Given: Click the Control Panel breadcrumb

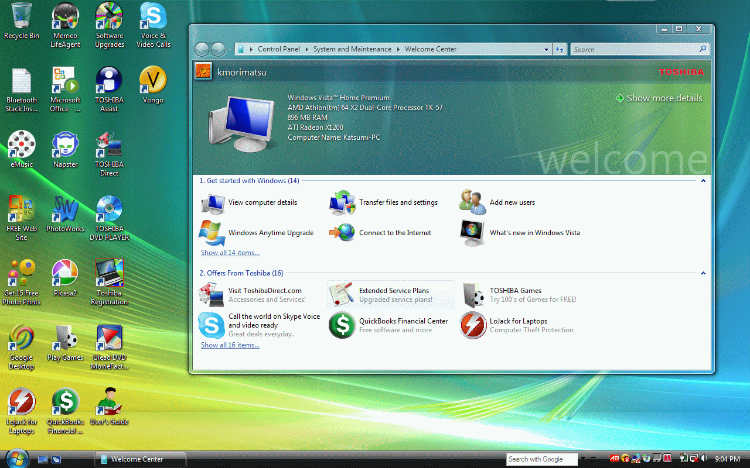Looking at the screenshot, I should point(279,49).
